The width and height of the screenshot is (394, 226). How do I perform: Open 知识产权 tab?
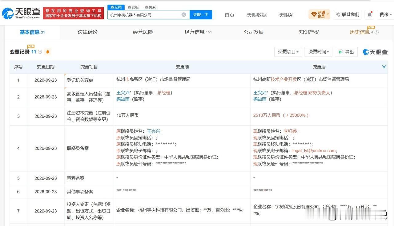click(309, 32)
